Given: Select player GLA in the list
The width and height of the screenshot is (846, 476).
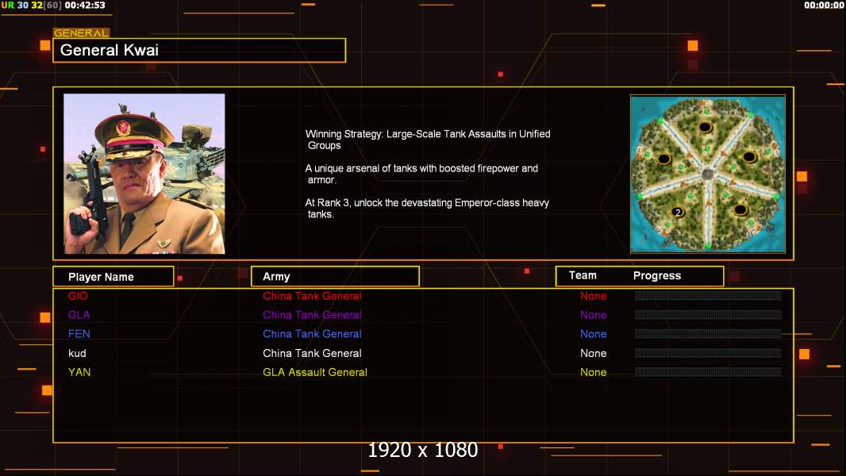Looking at the screenshot, I should (79, 315).
